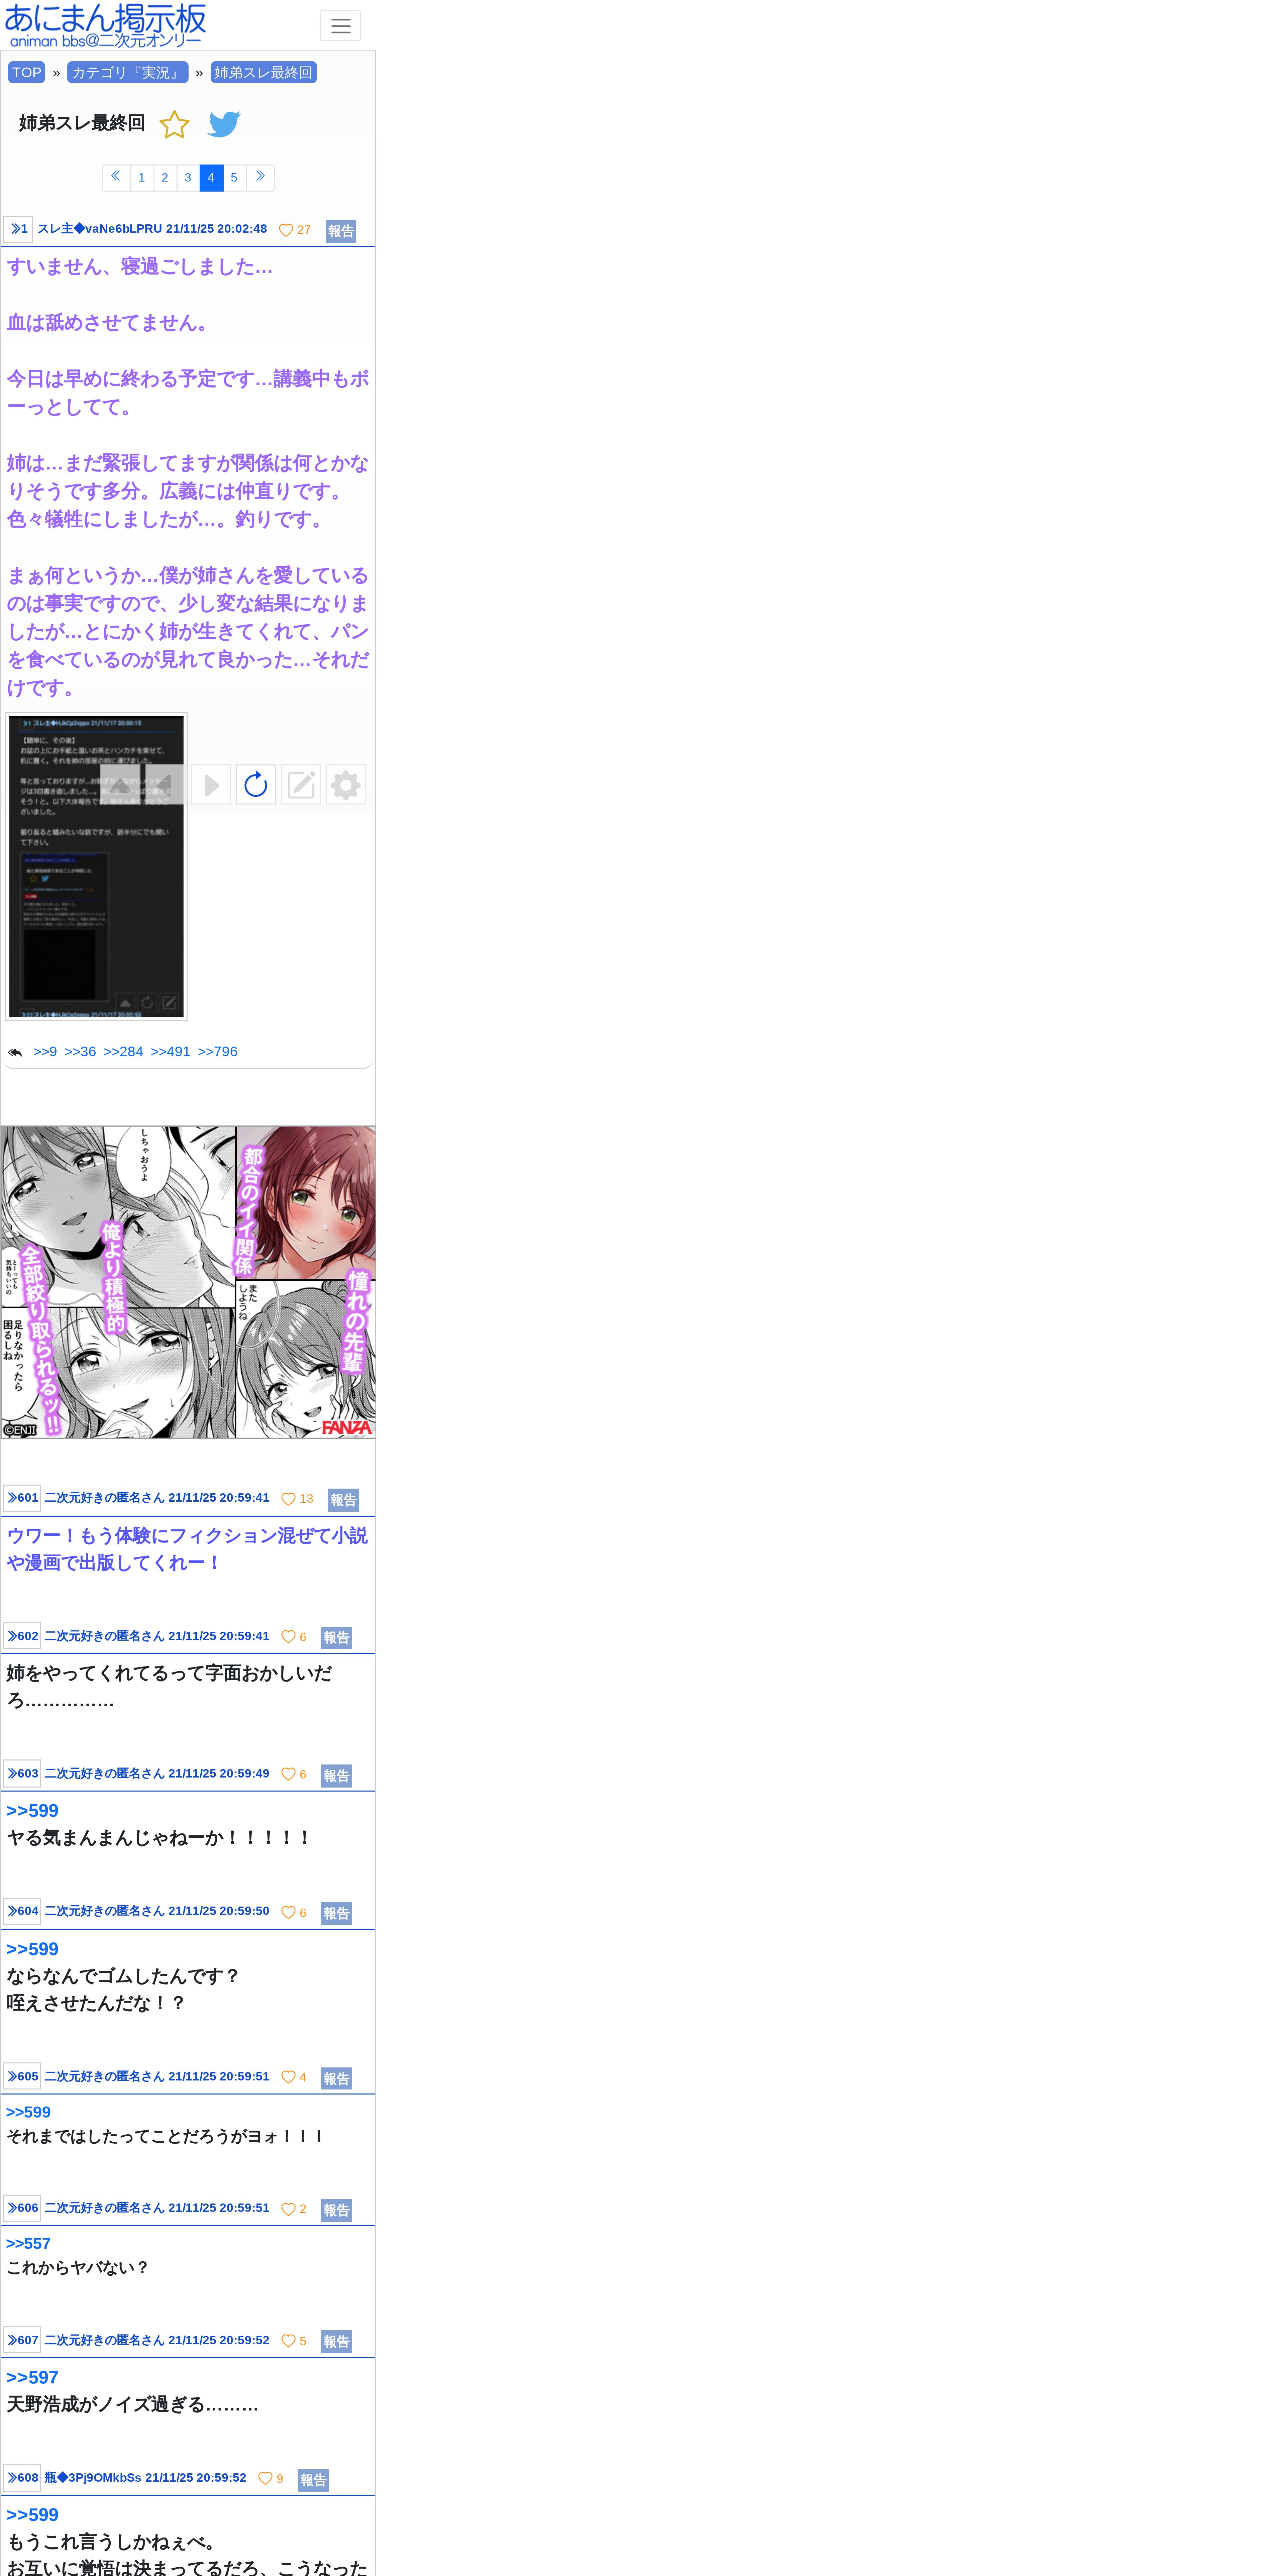
Task: Reload the thread with the blue refresh icon
Action: pos(256,785)
